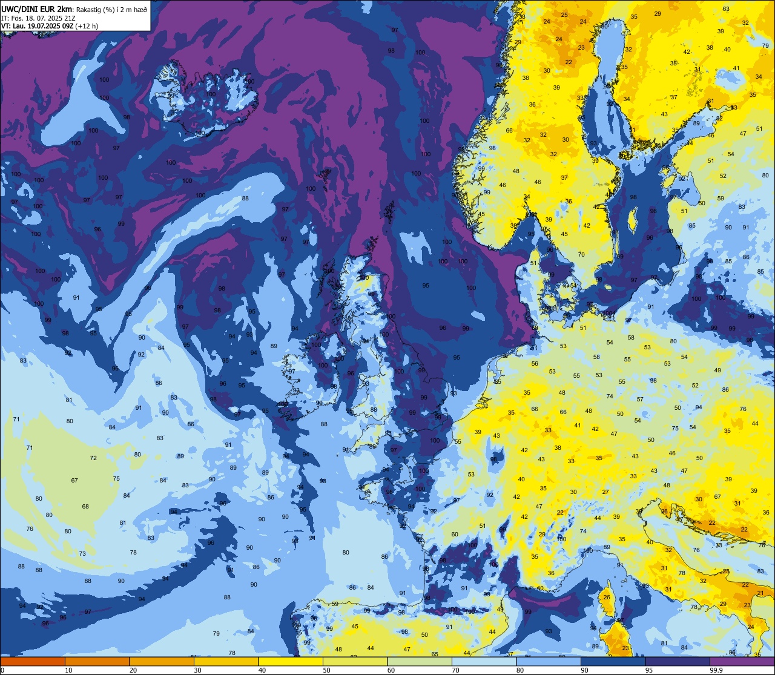This screenshot has width=775, height=675.
Task: Click the 27 humidity value over the Alps
Action: (605, 492)
